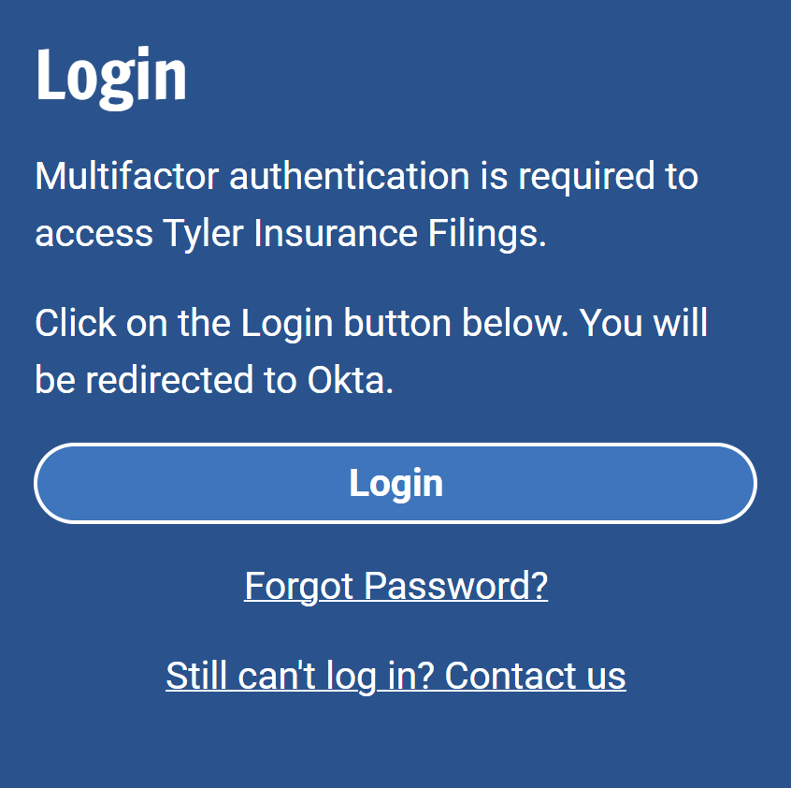
Task: Click the Login heading text
Action: tap(110, 75)
